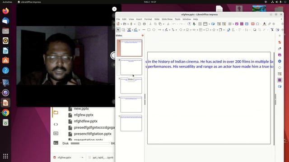The image size is (289, 162).
Task: Click the Paste icon in standard toolbar
Action: point(160,24)
